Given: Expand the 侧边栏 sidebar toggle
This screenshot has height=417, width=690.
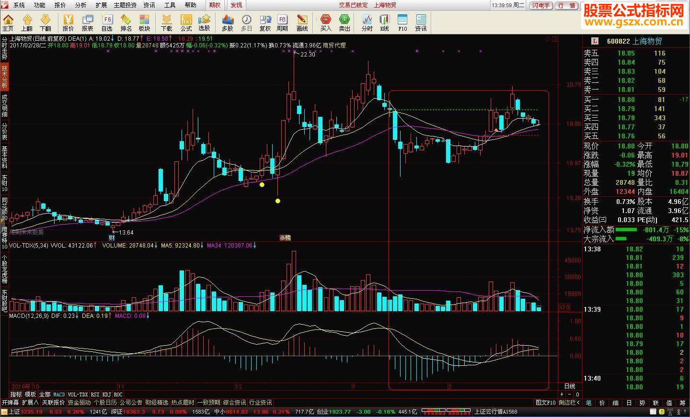Looking at the screenshot, I should click(569, 403).
